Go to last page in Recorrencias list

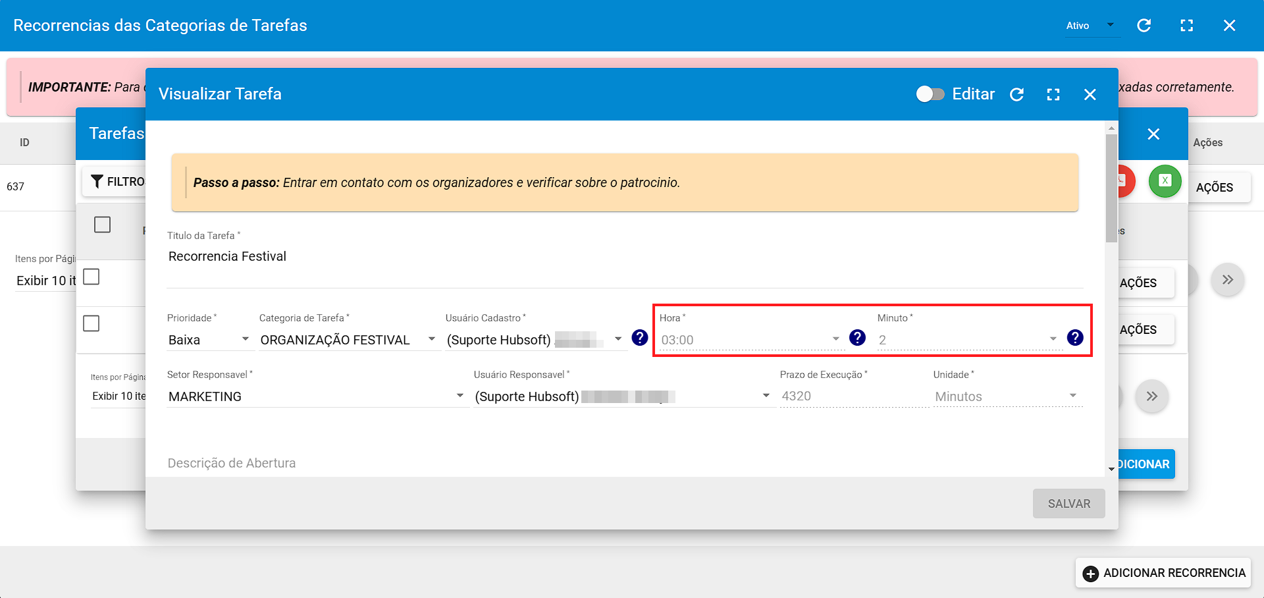point(1227,280)
